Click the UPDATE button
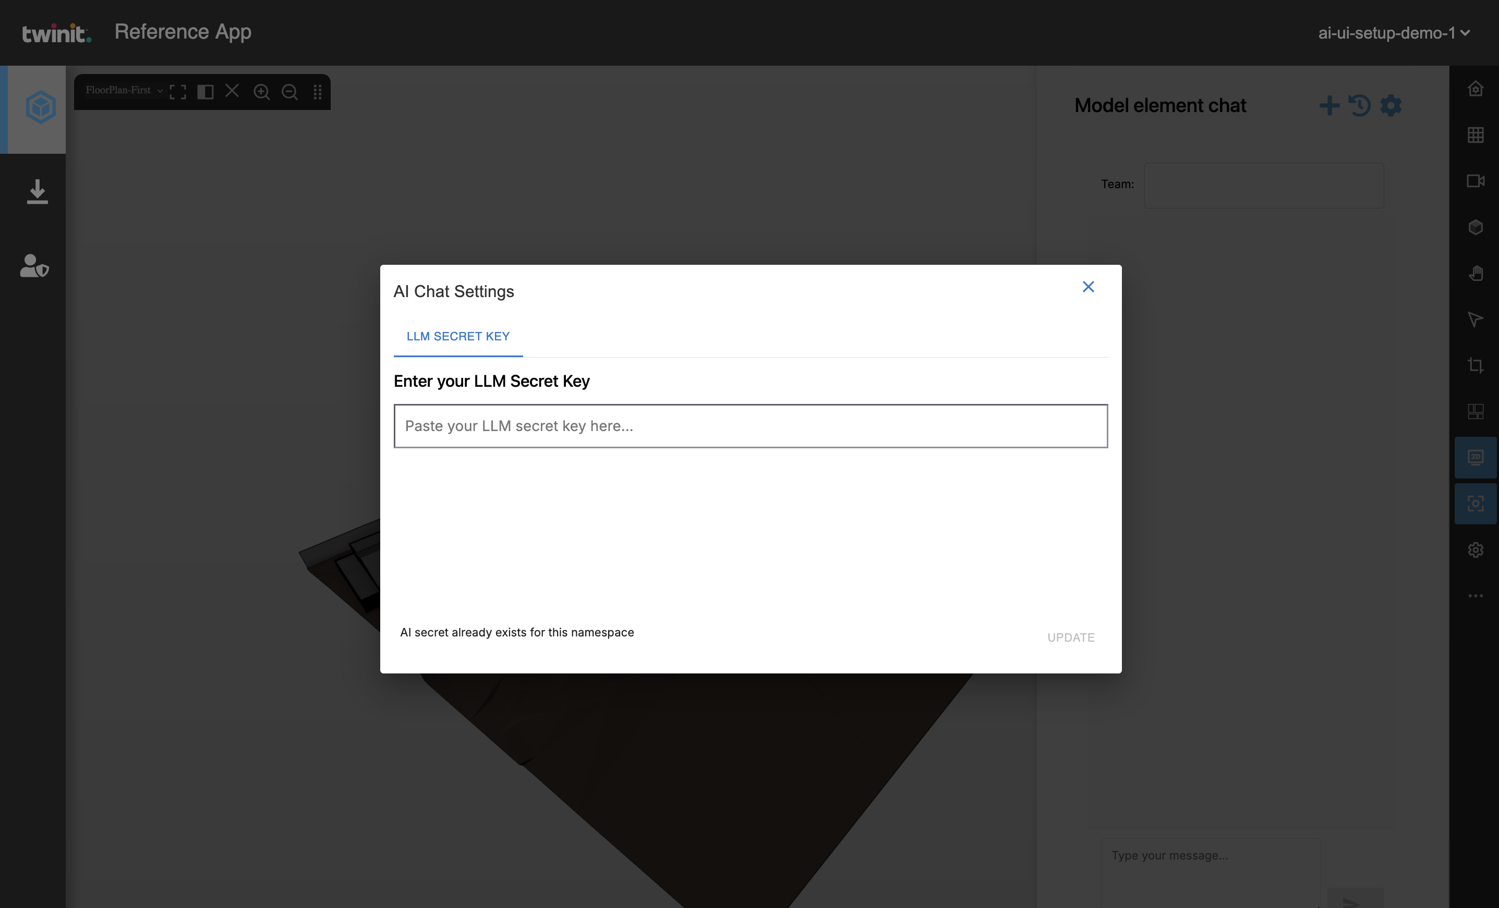The height and width of the screenshot is (908, 1499). point(1070,637)
